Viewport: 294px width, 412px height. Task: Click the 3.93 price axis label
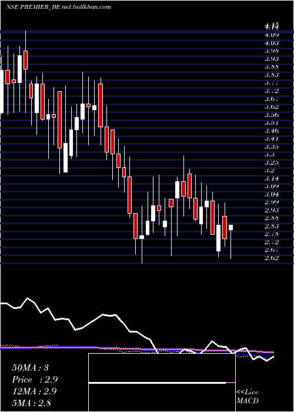pos(272,59)
